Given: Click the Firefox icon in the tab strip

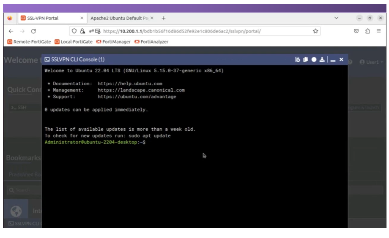Looking at the screenshot, I should [10, 18].
